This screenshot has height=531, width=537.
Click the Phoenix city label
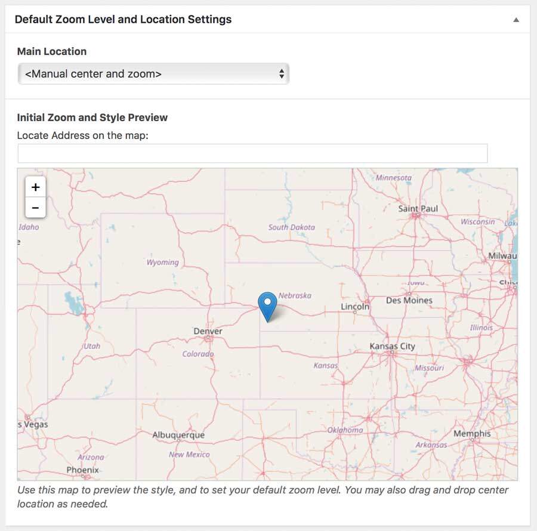(x=82, y=470)
